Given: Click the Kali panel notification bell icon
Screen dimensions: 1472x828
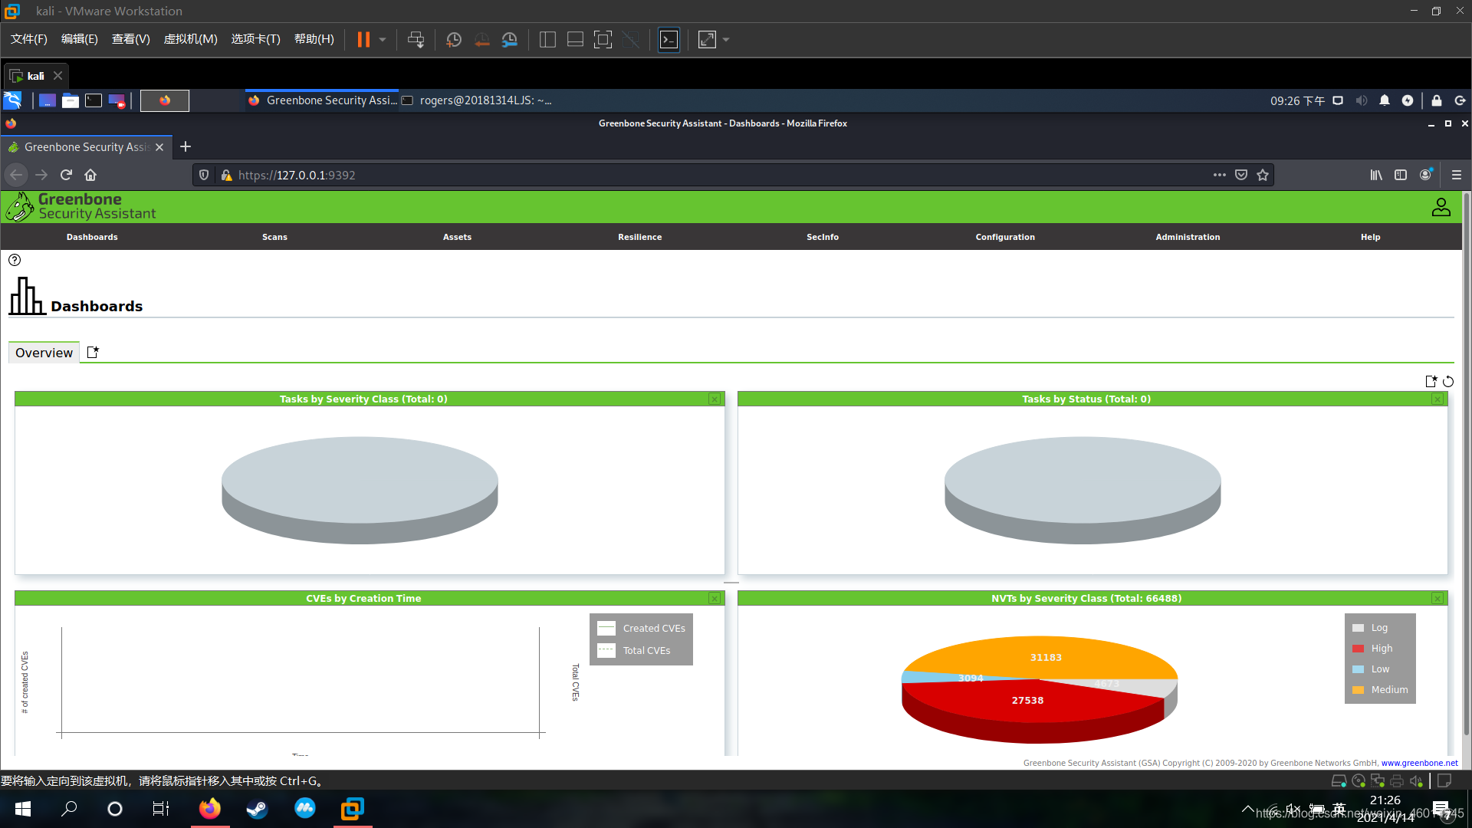Looking at the screenshot, I should (1385, 100).
